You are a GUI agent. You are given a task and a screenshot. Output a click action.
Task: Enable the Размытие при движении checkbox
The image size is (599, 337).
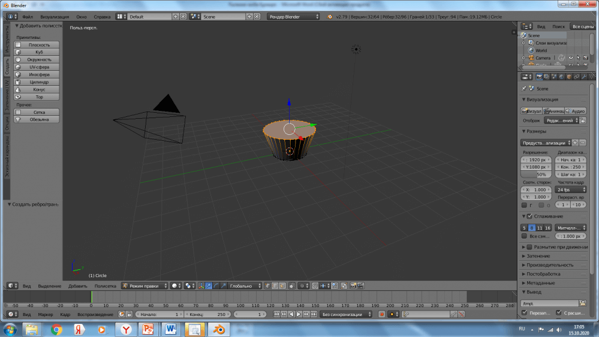click(x=529, y=247)
